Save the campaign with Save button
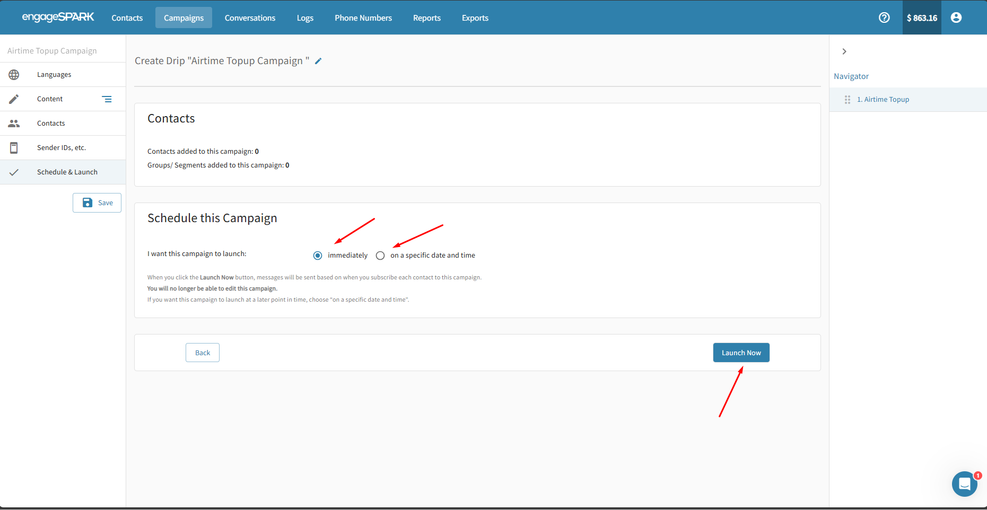 (x=97, y=203)
